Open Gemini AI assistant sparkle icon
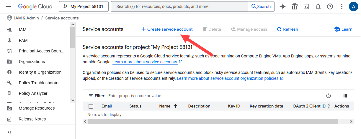 [283, 6]
